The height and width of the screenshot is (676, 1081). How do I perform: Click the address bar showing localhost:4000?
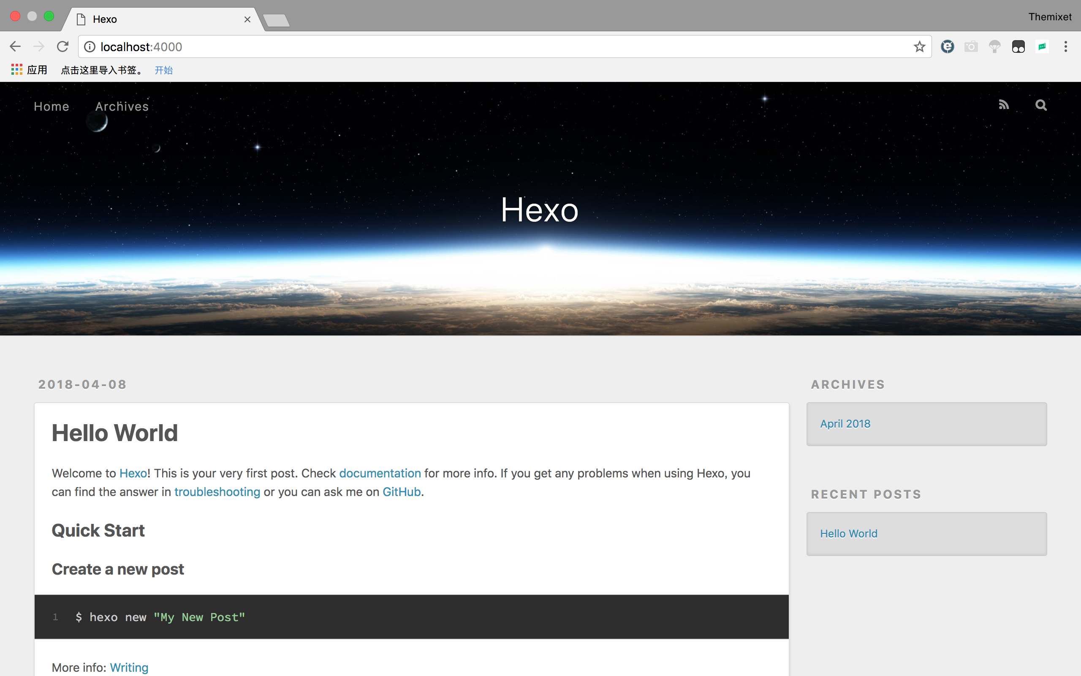[492, 46]
